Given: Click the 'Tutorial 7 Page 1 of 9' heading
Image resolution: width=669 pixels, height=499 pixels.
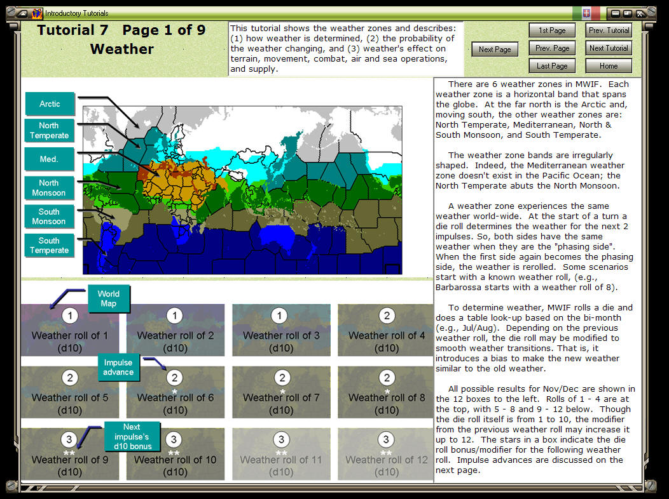Looking at the screenshot, I should (x=121, y=30).
